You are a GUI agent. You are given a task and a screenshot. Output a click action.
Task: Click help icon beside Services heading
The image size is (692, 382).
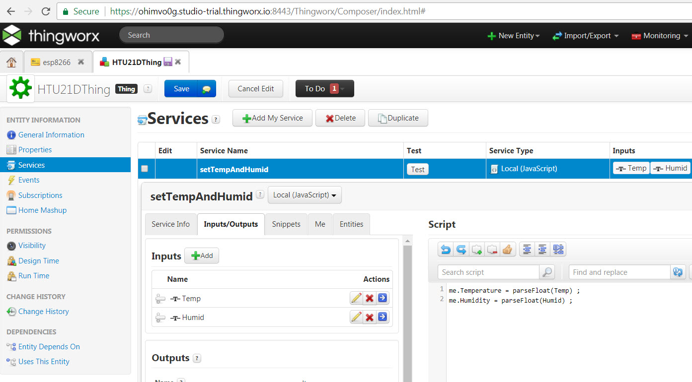click(216, 119)
